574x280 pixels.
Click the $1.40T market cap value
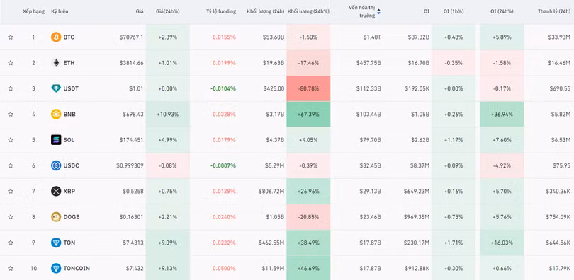pyautogui.click(x=372, y=37)
